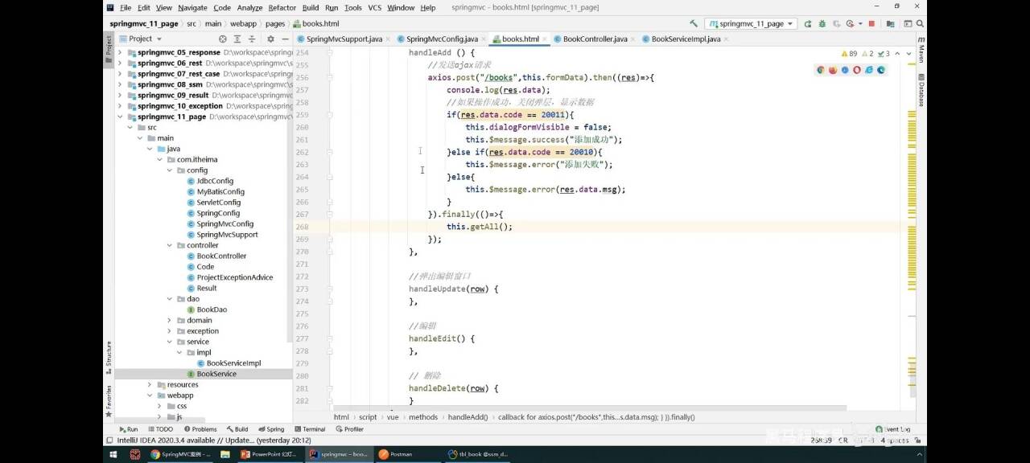
Task: Click Collapse All icon in Project panel
Action: coord(253,39)
